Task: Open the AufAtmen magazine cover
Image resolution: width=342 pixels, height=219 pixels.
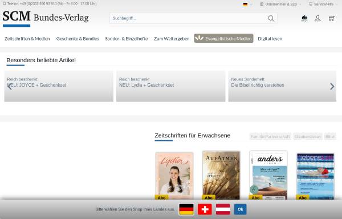Action: [x=221, y=175]
